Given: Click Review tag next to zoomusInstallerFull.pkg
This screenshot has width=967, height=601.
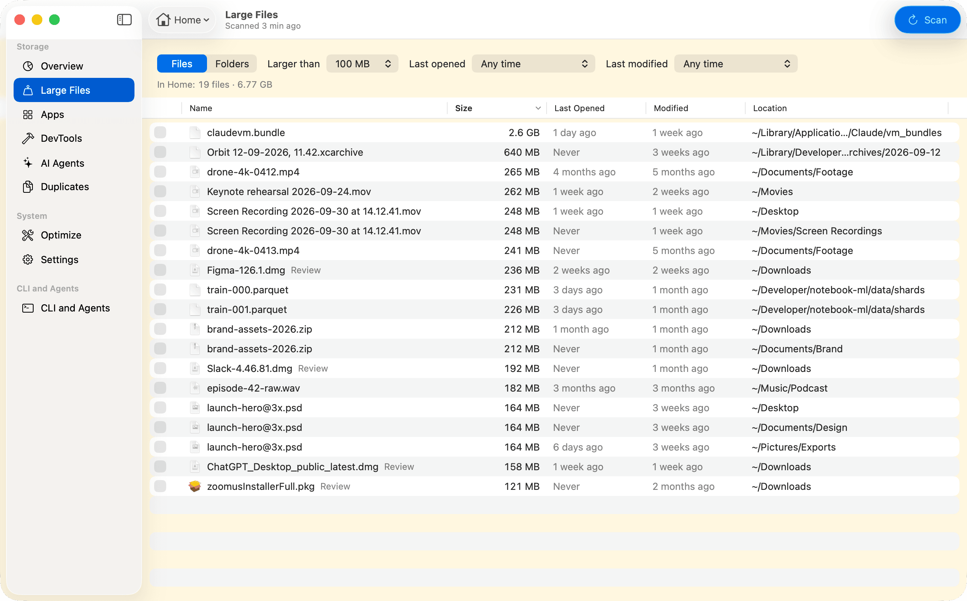Looking at the screenshot, I should coord(335,486).
